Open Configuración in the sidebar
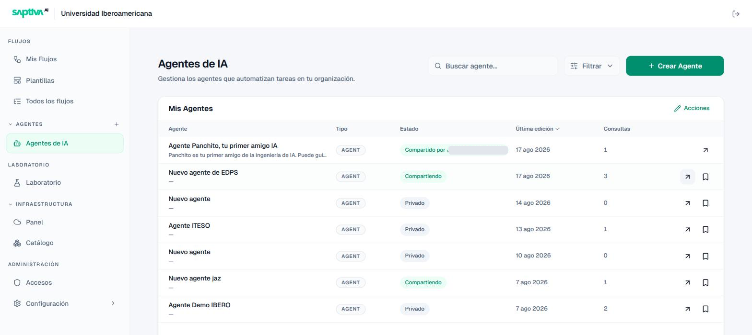Image resolution: width=752 pixels, height=335 pixels. click(64, 304)
